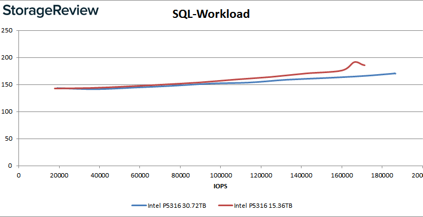Click the 0 y-axis label
The height and width of the screenshot is (217, 423).
pyautogui.click(x=10, y=166)
